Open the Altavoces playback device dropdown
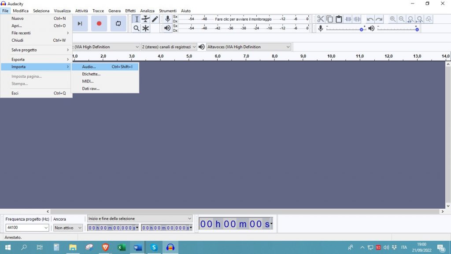The image size is (451, 254). 249,47
